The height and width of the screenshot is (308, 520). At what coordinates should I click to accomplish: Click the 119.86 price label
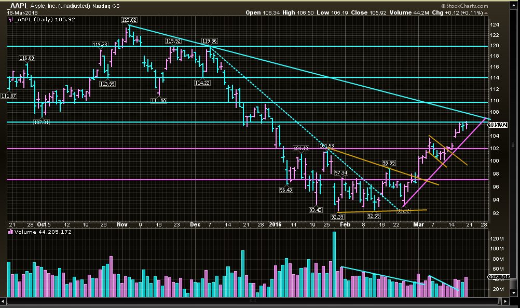point(209,41)
